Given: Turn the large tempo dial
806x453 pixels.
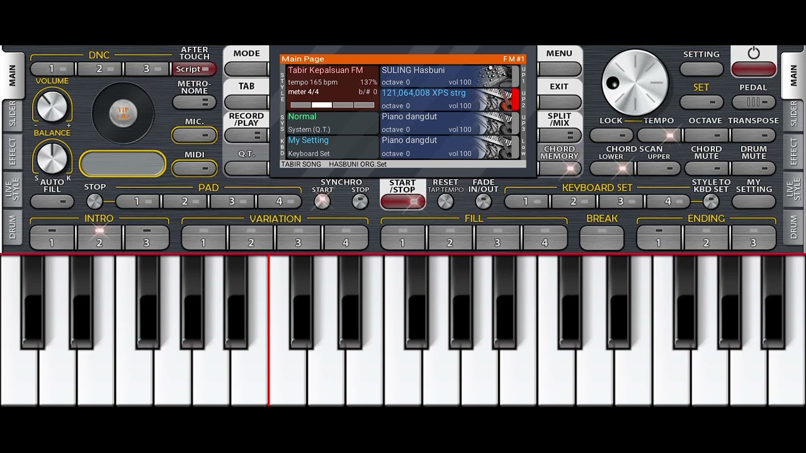Looking at the screenshot, I should pos(635,82).
